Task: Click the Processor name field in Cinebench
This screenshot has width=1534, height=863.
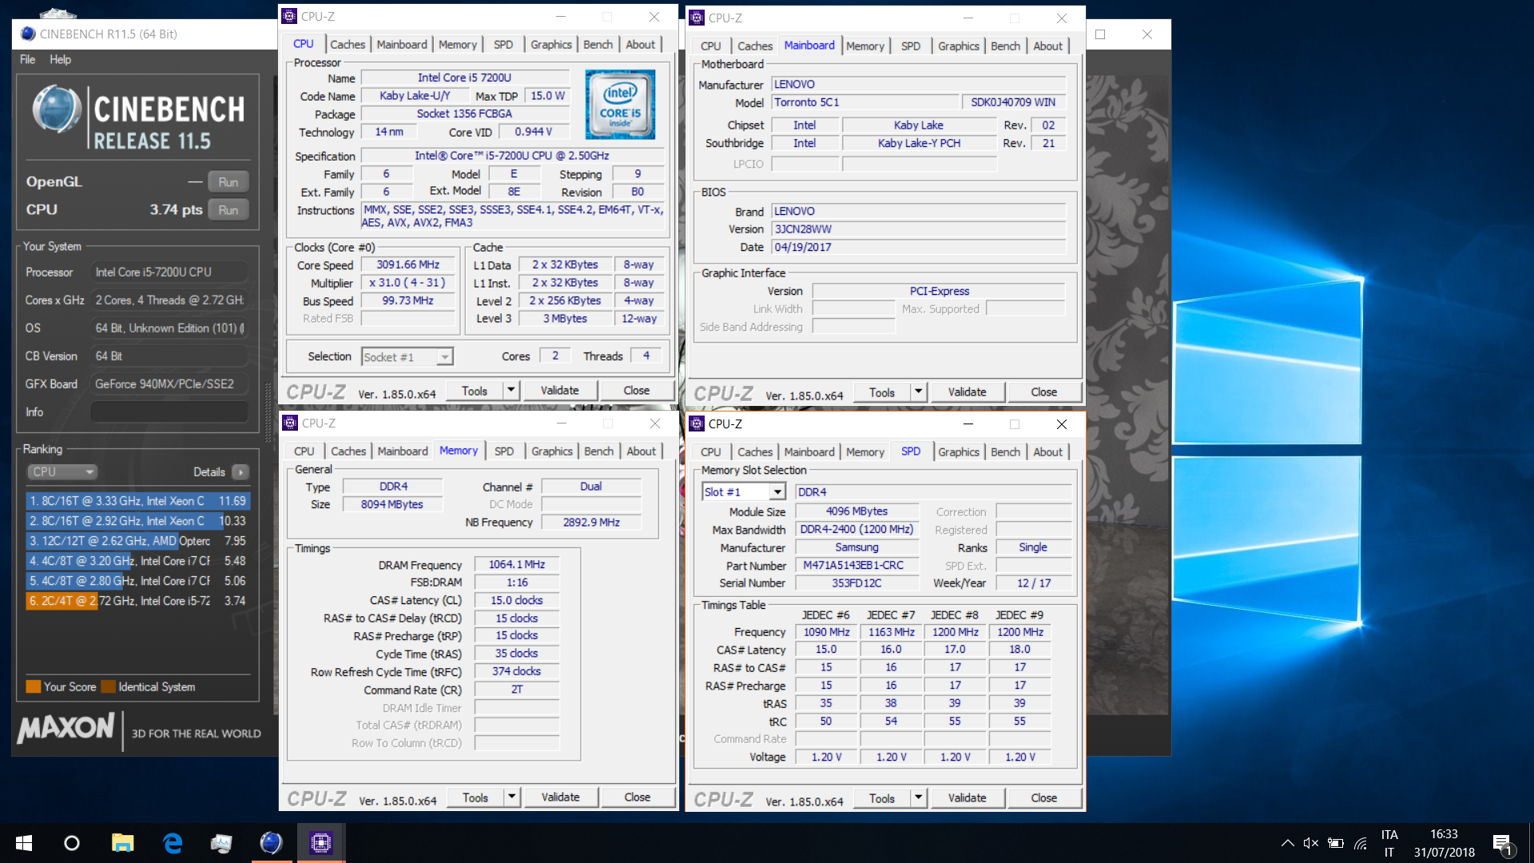Action: coord(169,272)
